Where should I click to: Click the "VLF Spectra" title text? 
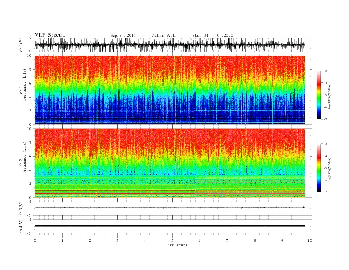click(x=50, y=35)
